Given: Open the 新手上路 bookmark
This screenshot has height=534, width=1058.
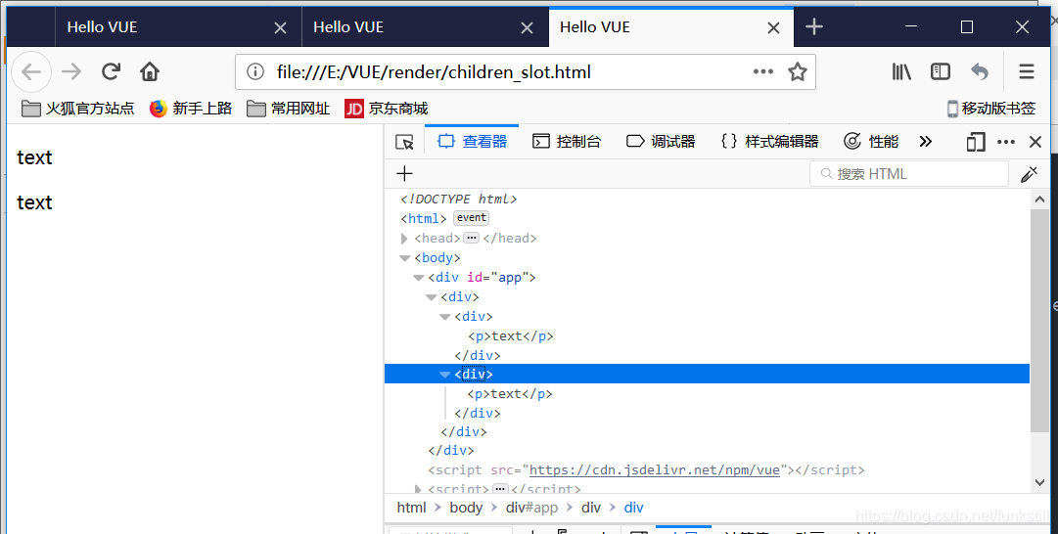Looking at the screenshot, I should click(191, 109).
